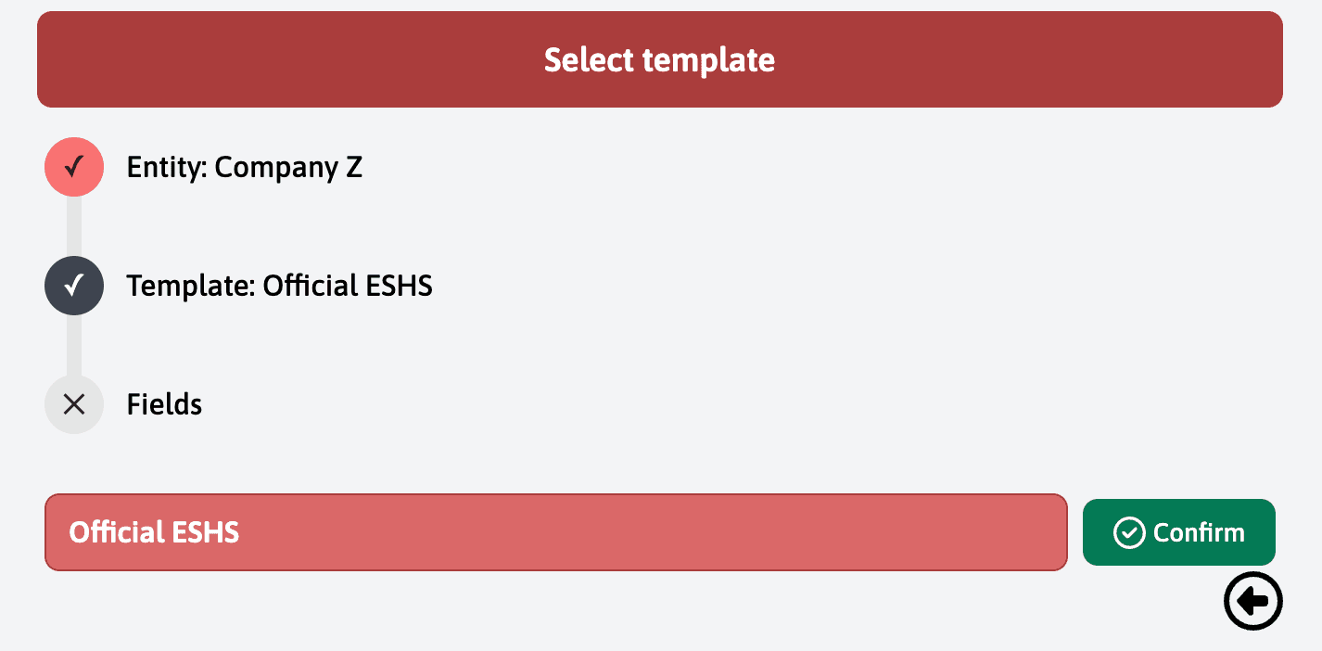Click the "Fields" text beside the X circle
The image size is (1322, 651).
[164, 404]
